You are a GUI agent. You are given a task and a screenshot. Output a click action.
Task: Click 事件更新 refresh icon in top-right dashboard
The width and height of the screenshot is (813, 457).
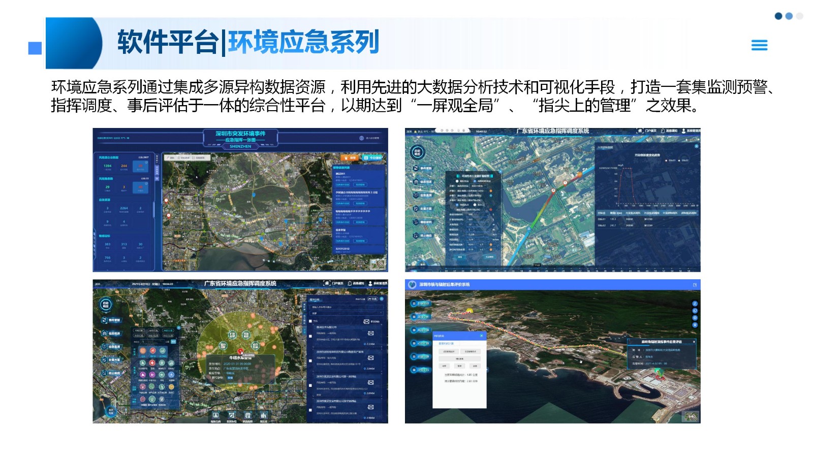pos(416,168)
